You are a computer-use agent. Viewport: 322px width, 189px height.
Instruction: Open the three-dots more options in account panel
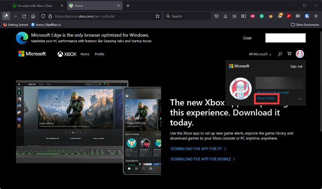300,99
